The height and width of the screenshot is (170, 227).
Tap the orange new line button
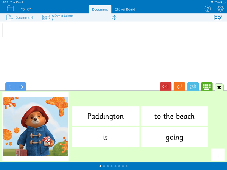179,87
